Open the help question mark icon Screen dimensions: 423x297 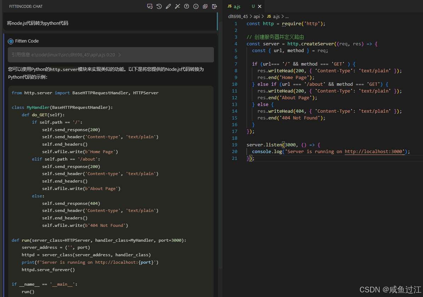point(187,6)
